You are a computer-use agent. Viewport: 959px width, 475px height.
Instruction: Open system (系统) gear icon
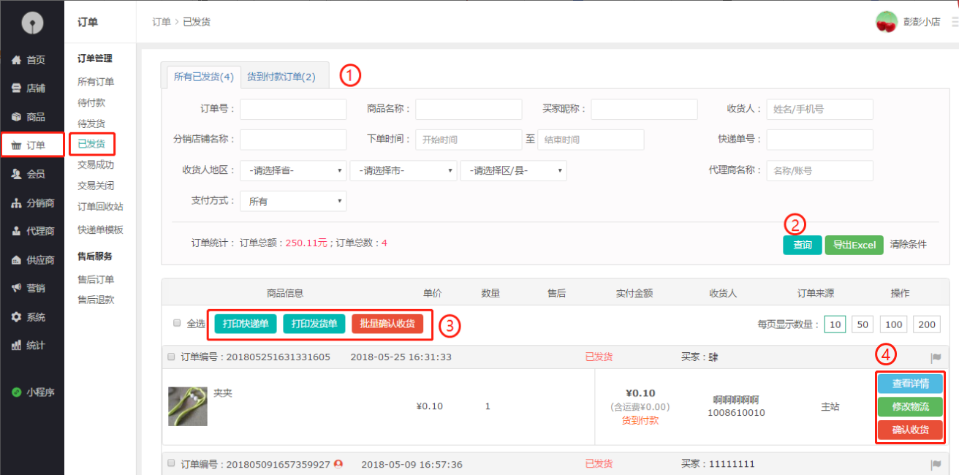(x=16, y=317)
